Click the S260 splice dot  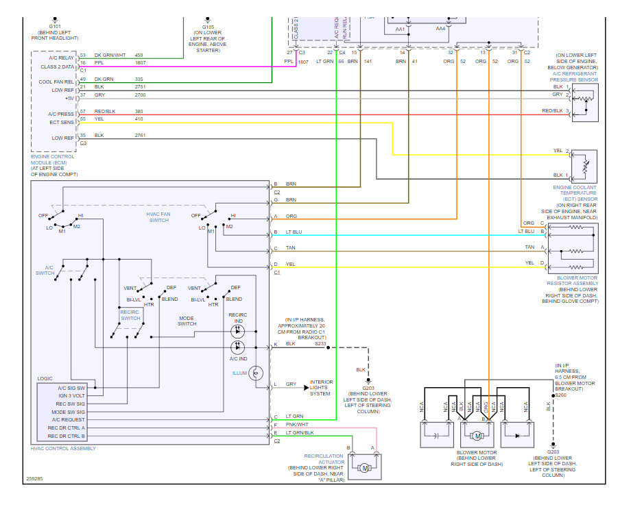(553, 395)
